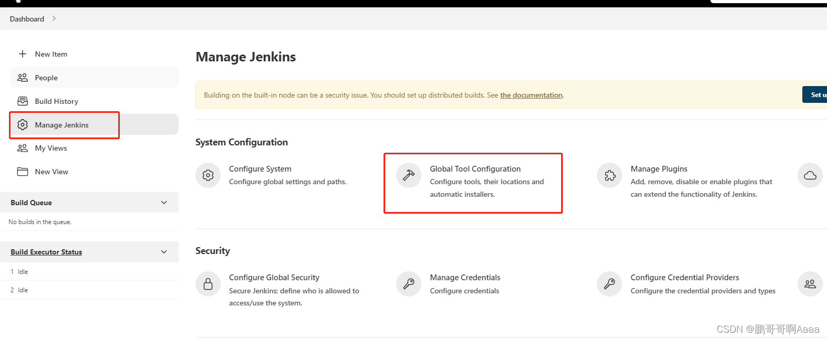
Task: Click the Build History icon
Action: [23, 101]
